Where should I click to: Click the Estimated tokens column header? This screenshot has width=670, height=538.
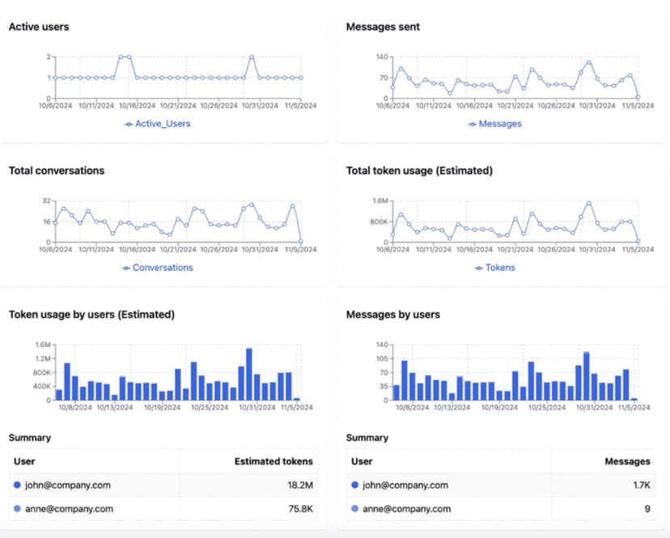274,461
